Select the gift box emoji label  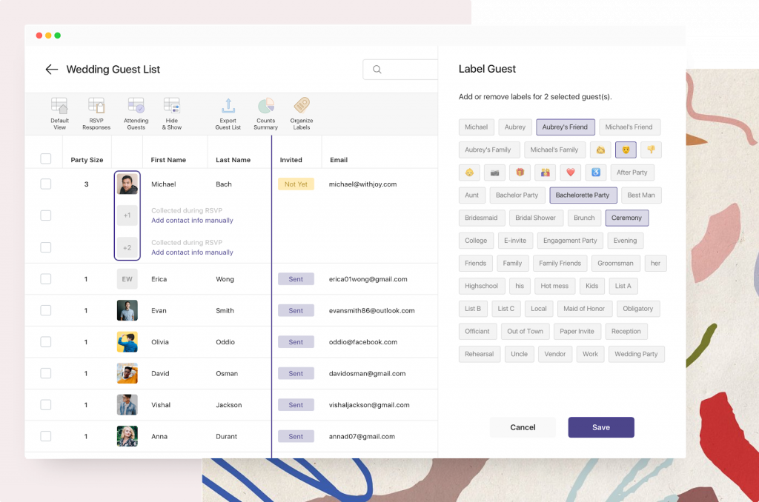pyautogui.click(x=520, y=173)
